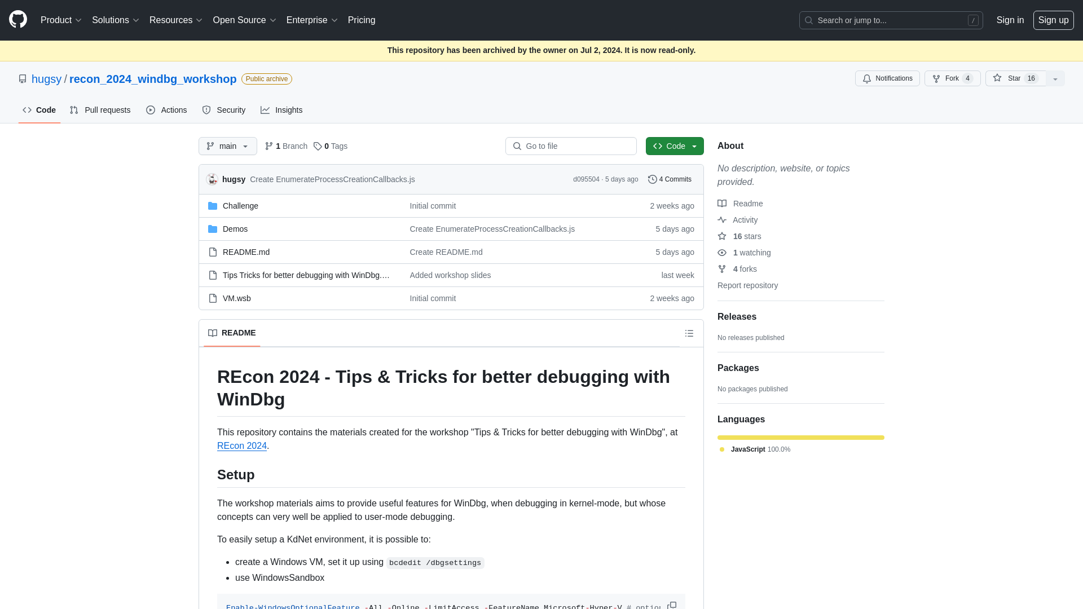Image resolution: width=1083 pixels, height=609 pixels.
Task: Click the Notifications bell icon
Action: [x=868, y=78]
